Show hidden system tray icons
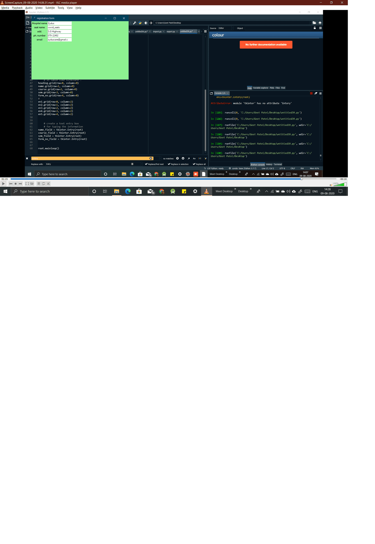 [x=266, y=191]
